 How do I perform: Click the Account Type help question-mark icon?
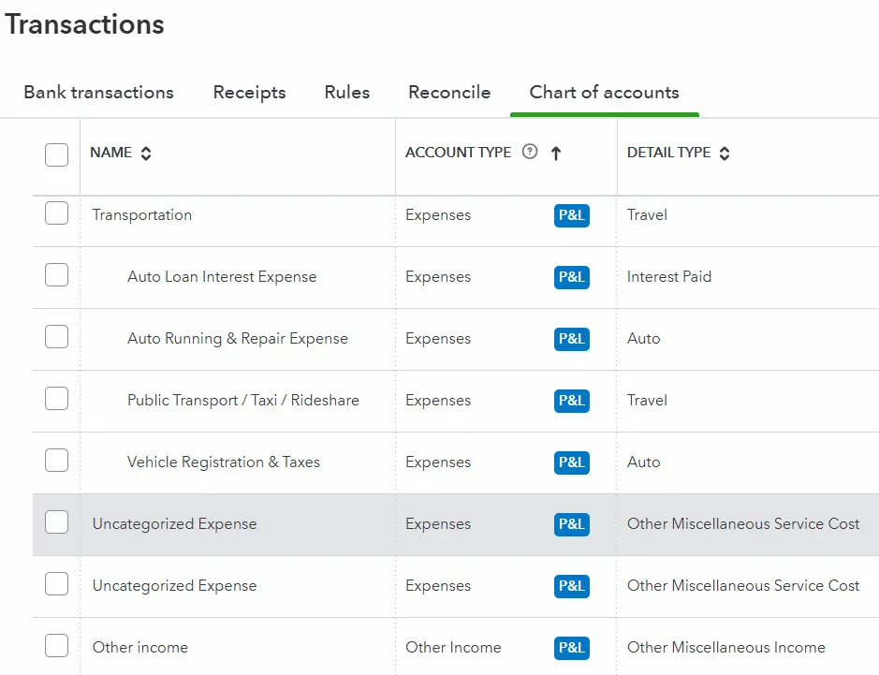tap(530, 152)
